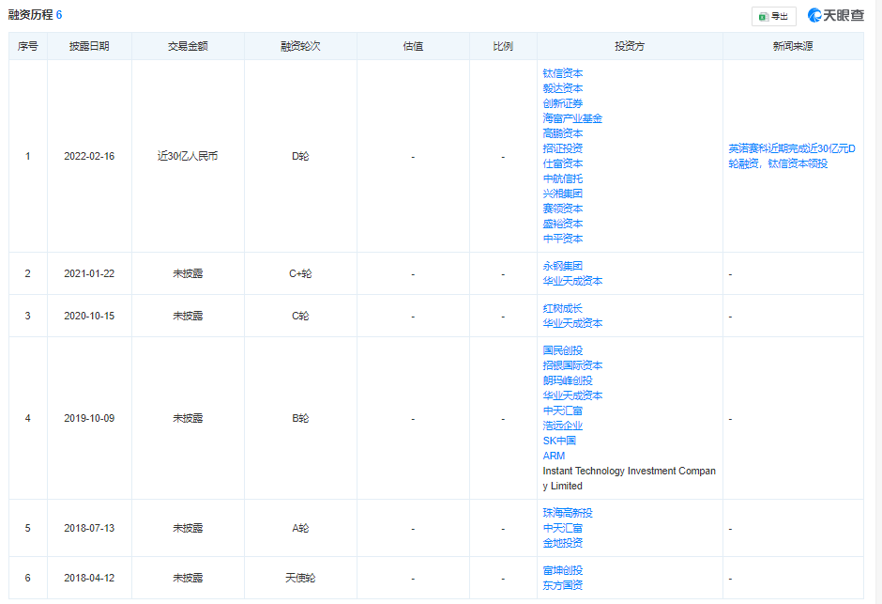Open investor link 朗玛峰创投
Image resolution: width=882 pixels, height=604 pixels.
click(568, 380)
